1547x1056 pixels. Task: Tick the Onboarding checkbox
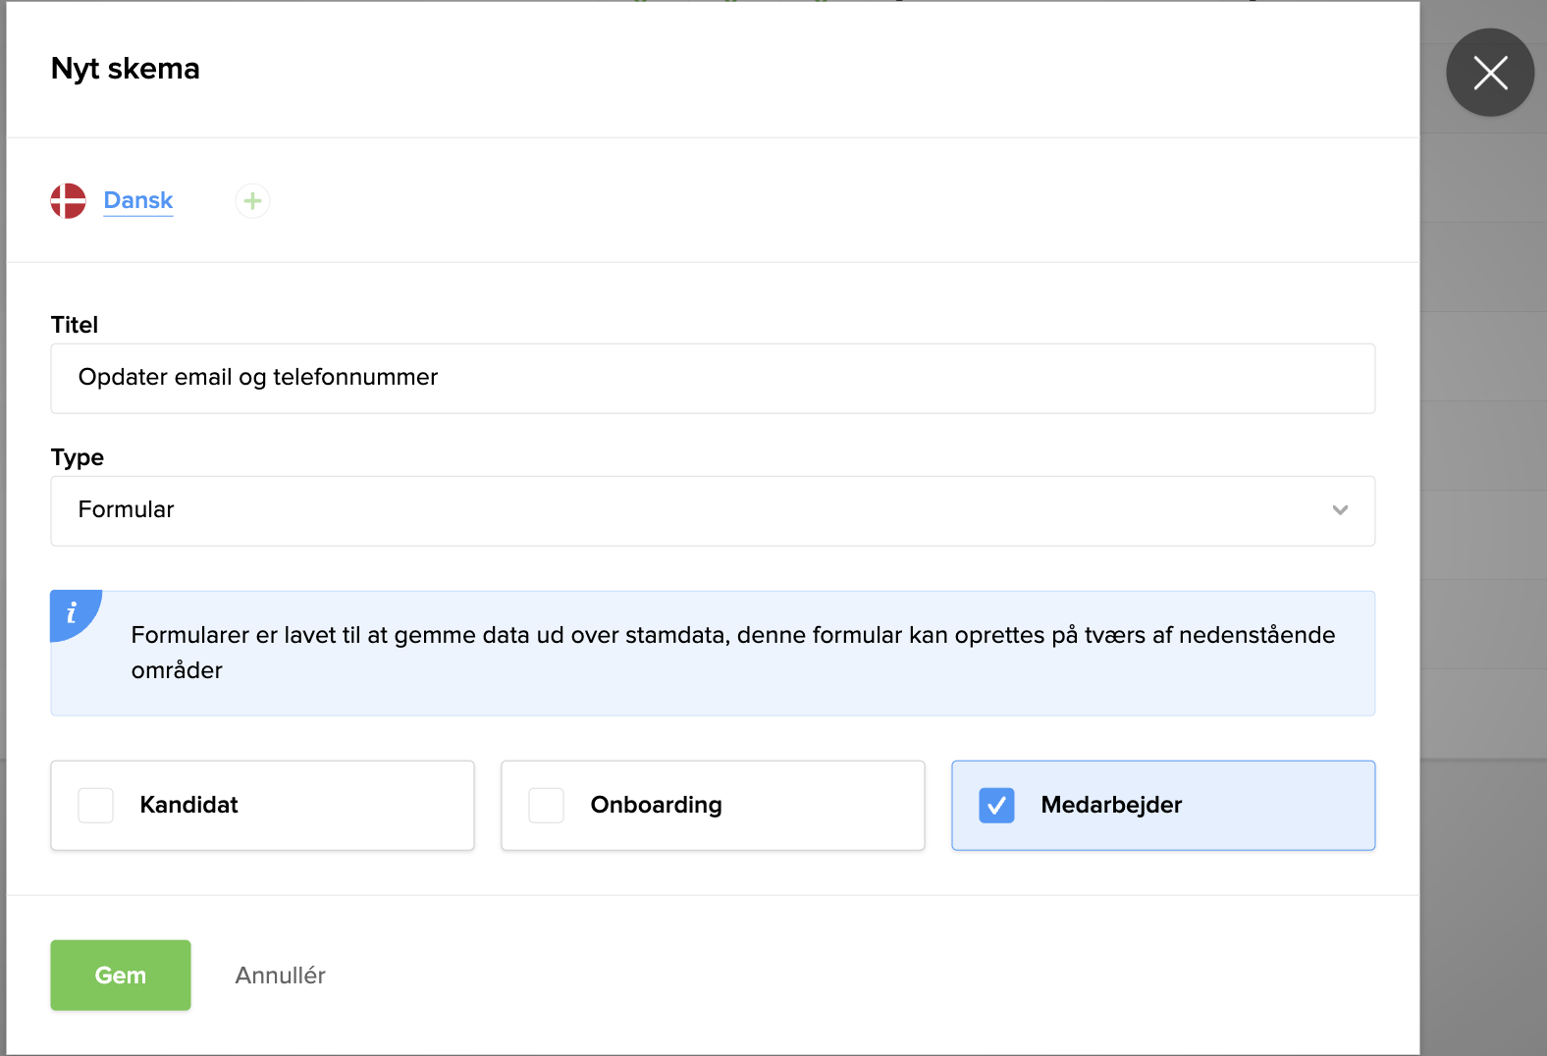coord(547,806)
